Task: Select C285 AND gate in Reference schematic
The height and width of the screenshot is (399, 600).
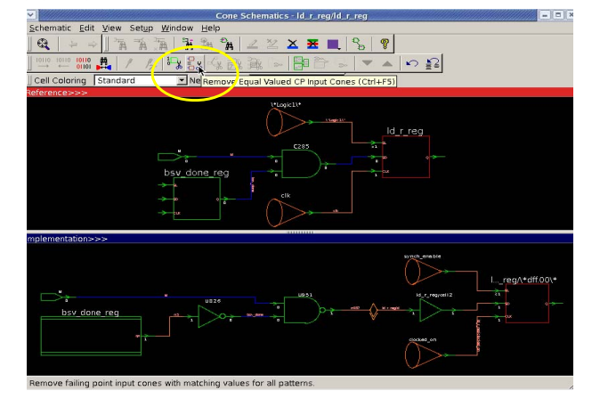Action: click(x=301, y=164)
